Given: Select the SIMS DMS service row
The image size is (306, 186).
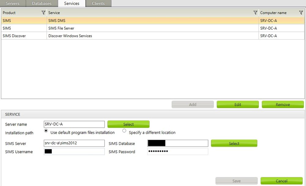Looking at the screenshot, I should click(x=153, y=21).
